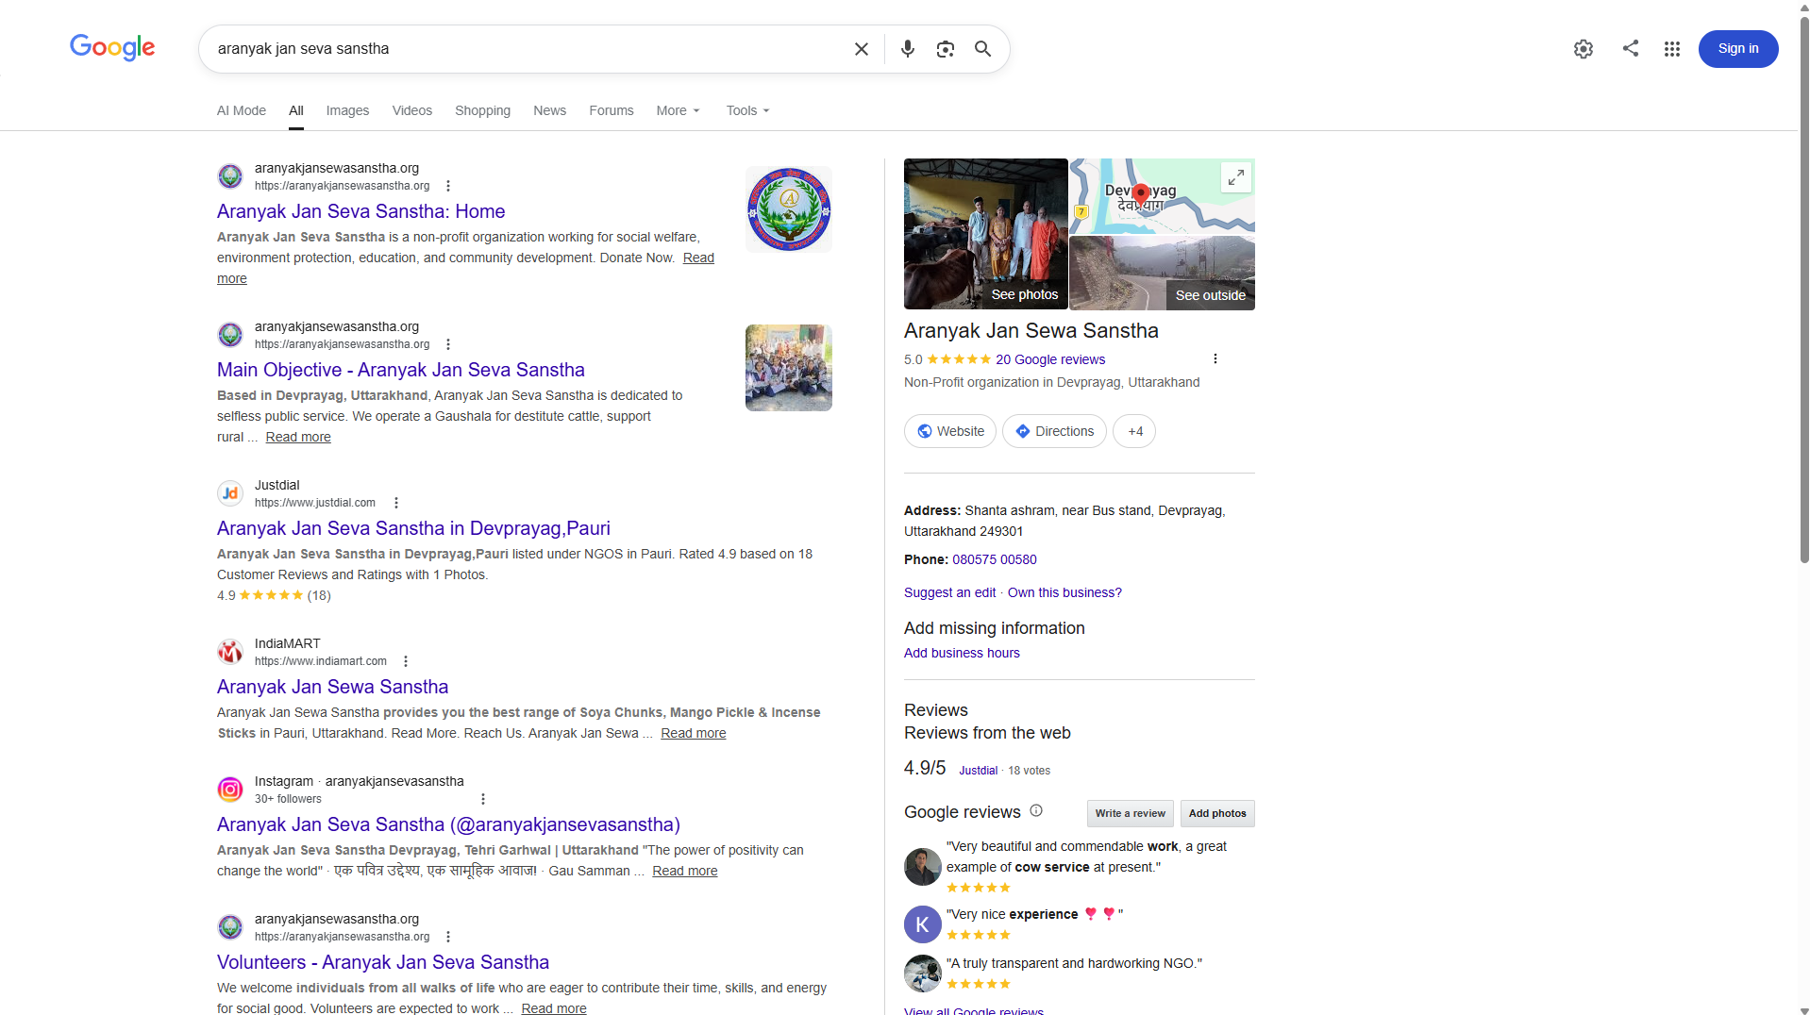Click the Write a review button
The height and width of the screenshot is (1015, 1810).
click(x=1130, y=813)
